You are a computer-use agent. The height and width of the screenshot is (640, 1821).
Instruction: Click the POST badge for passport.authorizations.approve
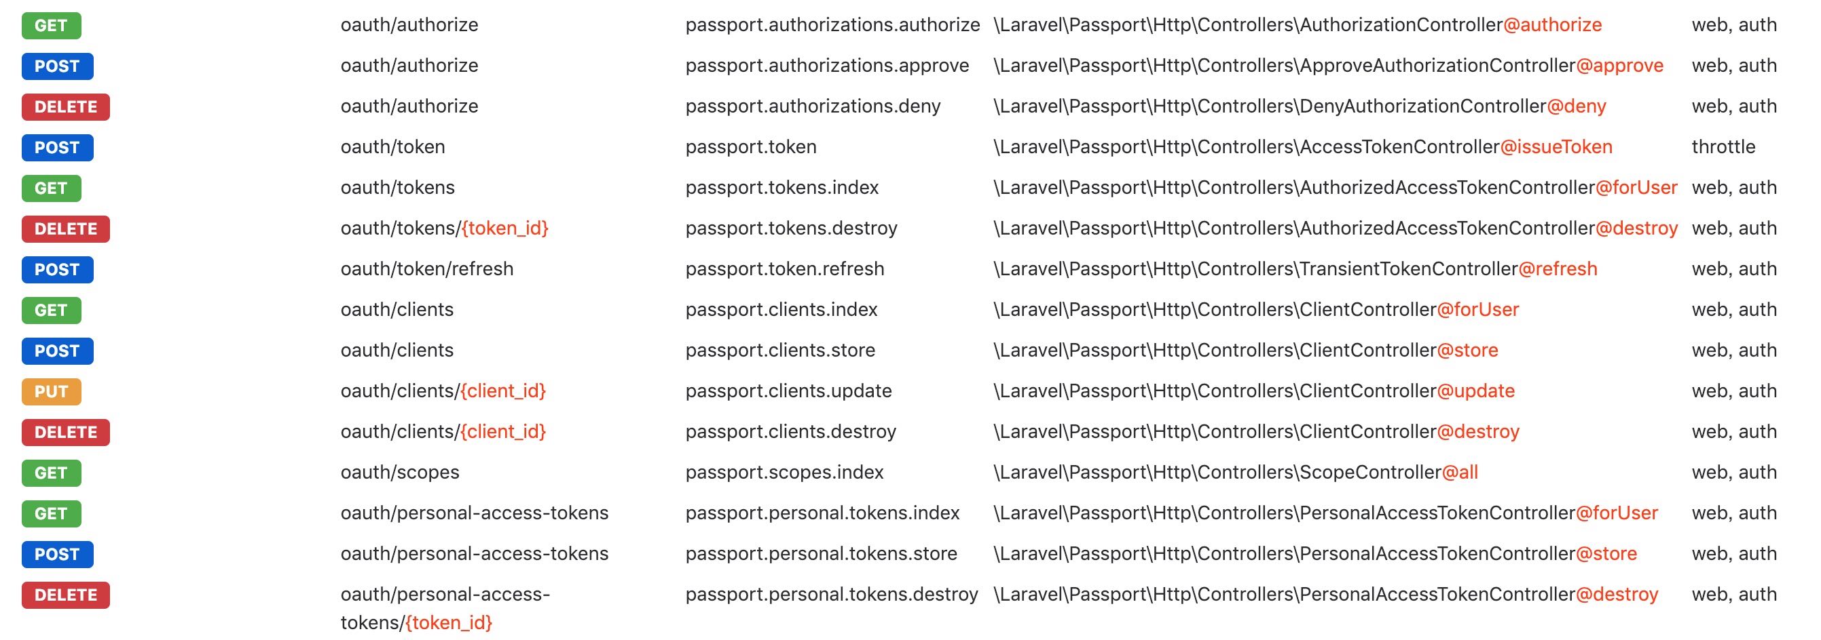coord(57,66)
